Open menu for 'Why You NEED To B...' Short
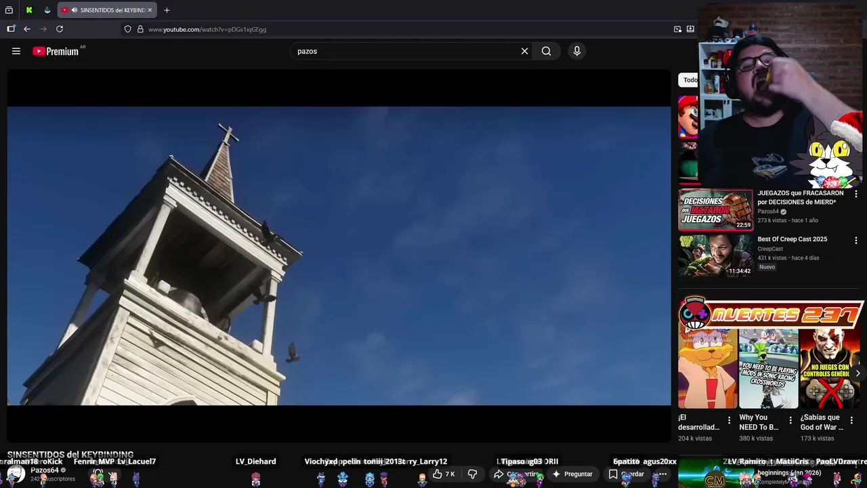Viewport: 867px width, 488px height. point(790,421)
